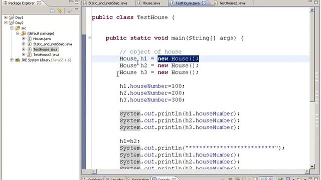This screenshot has width=321, height=180.
Task: Click editor vertical scrollbar thumb
Action: [312, 56]
